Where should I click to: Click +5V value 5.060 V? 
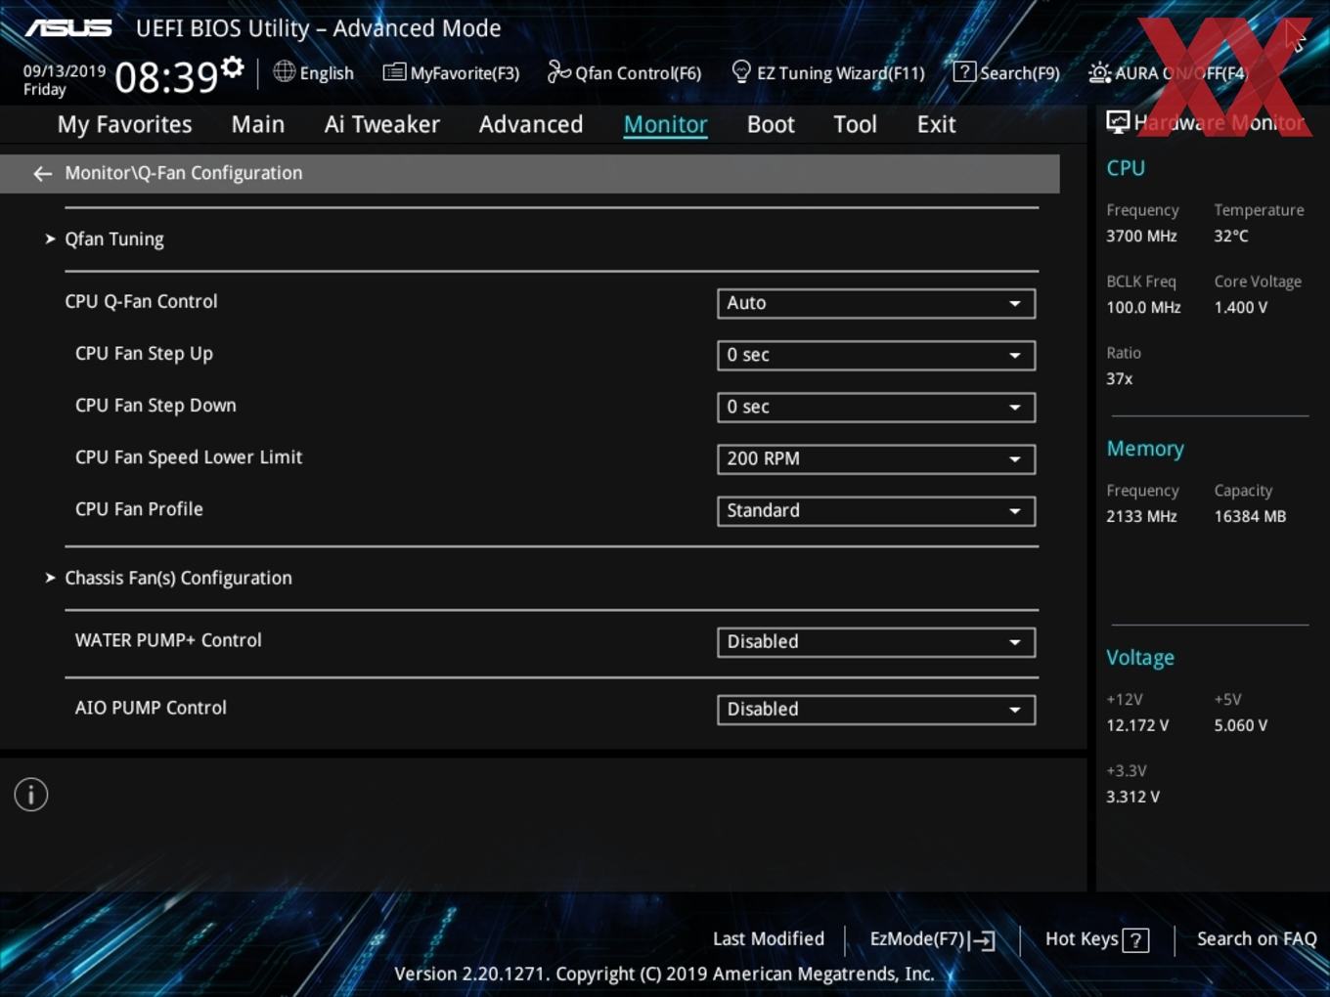1241,725
